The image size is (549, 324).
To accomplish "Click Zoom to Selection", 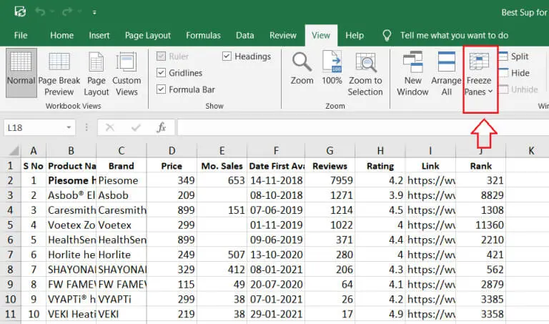I will [x=365, y=74].
